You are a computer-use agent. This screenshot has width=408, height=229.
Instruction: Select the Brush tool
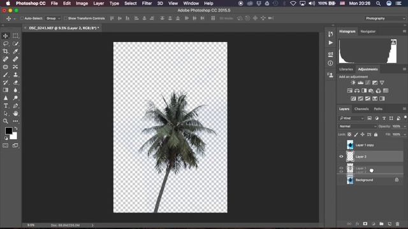(x=6, y=75)
